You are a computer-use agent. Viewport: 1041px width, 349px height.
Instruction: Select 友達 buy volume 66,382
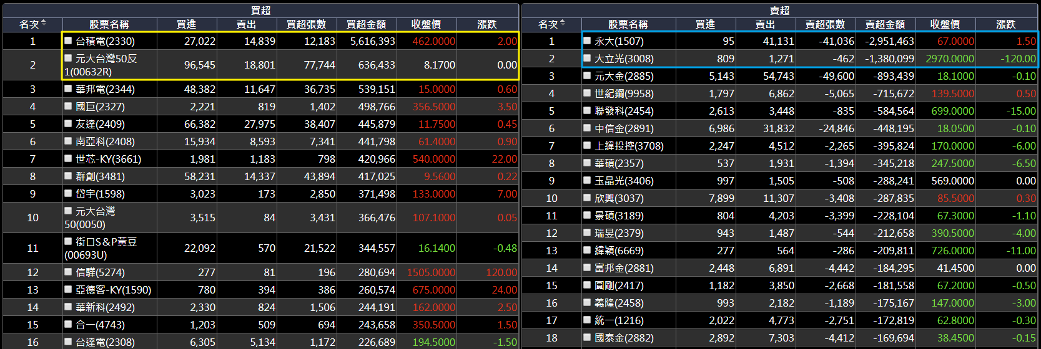pyautogui.click(x=200, y=124)
